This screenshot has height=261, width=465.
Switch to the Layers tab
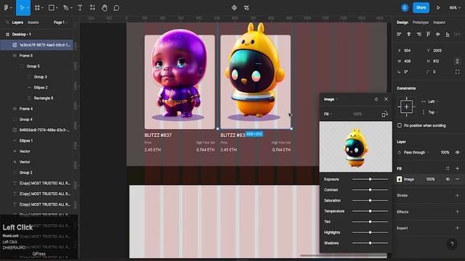(17, 22)
